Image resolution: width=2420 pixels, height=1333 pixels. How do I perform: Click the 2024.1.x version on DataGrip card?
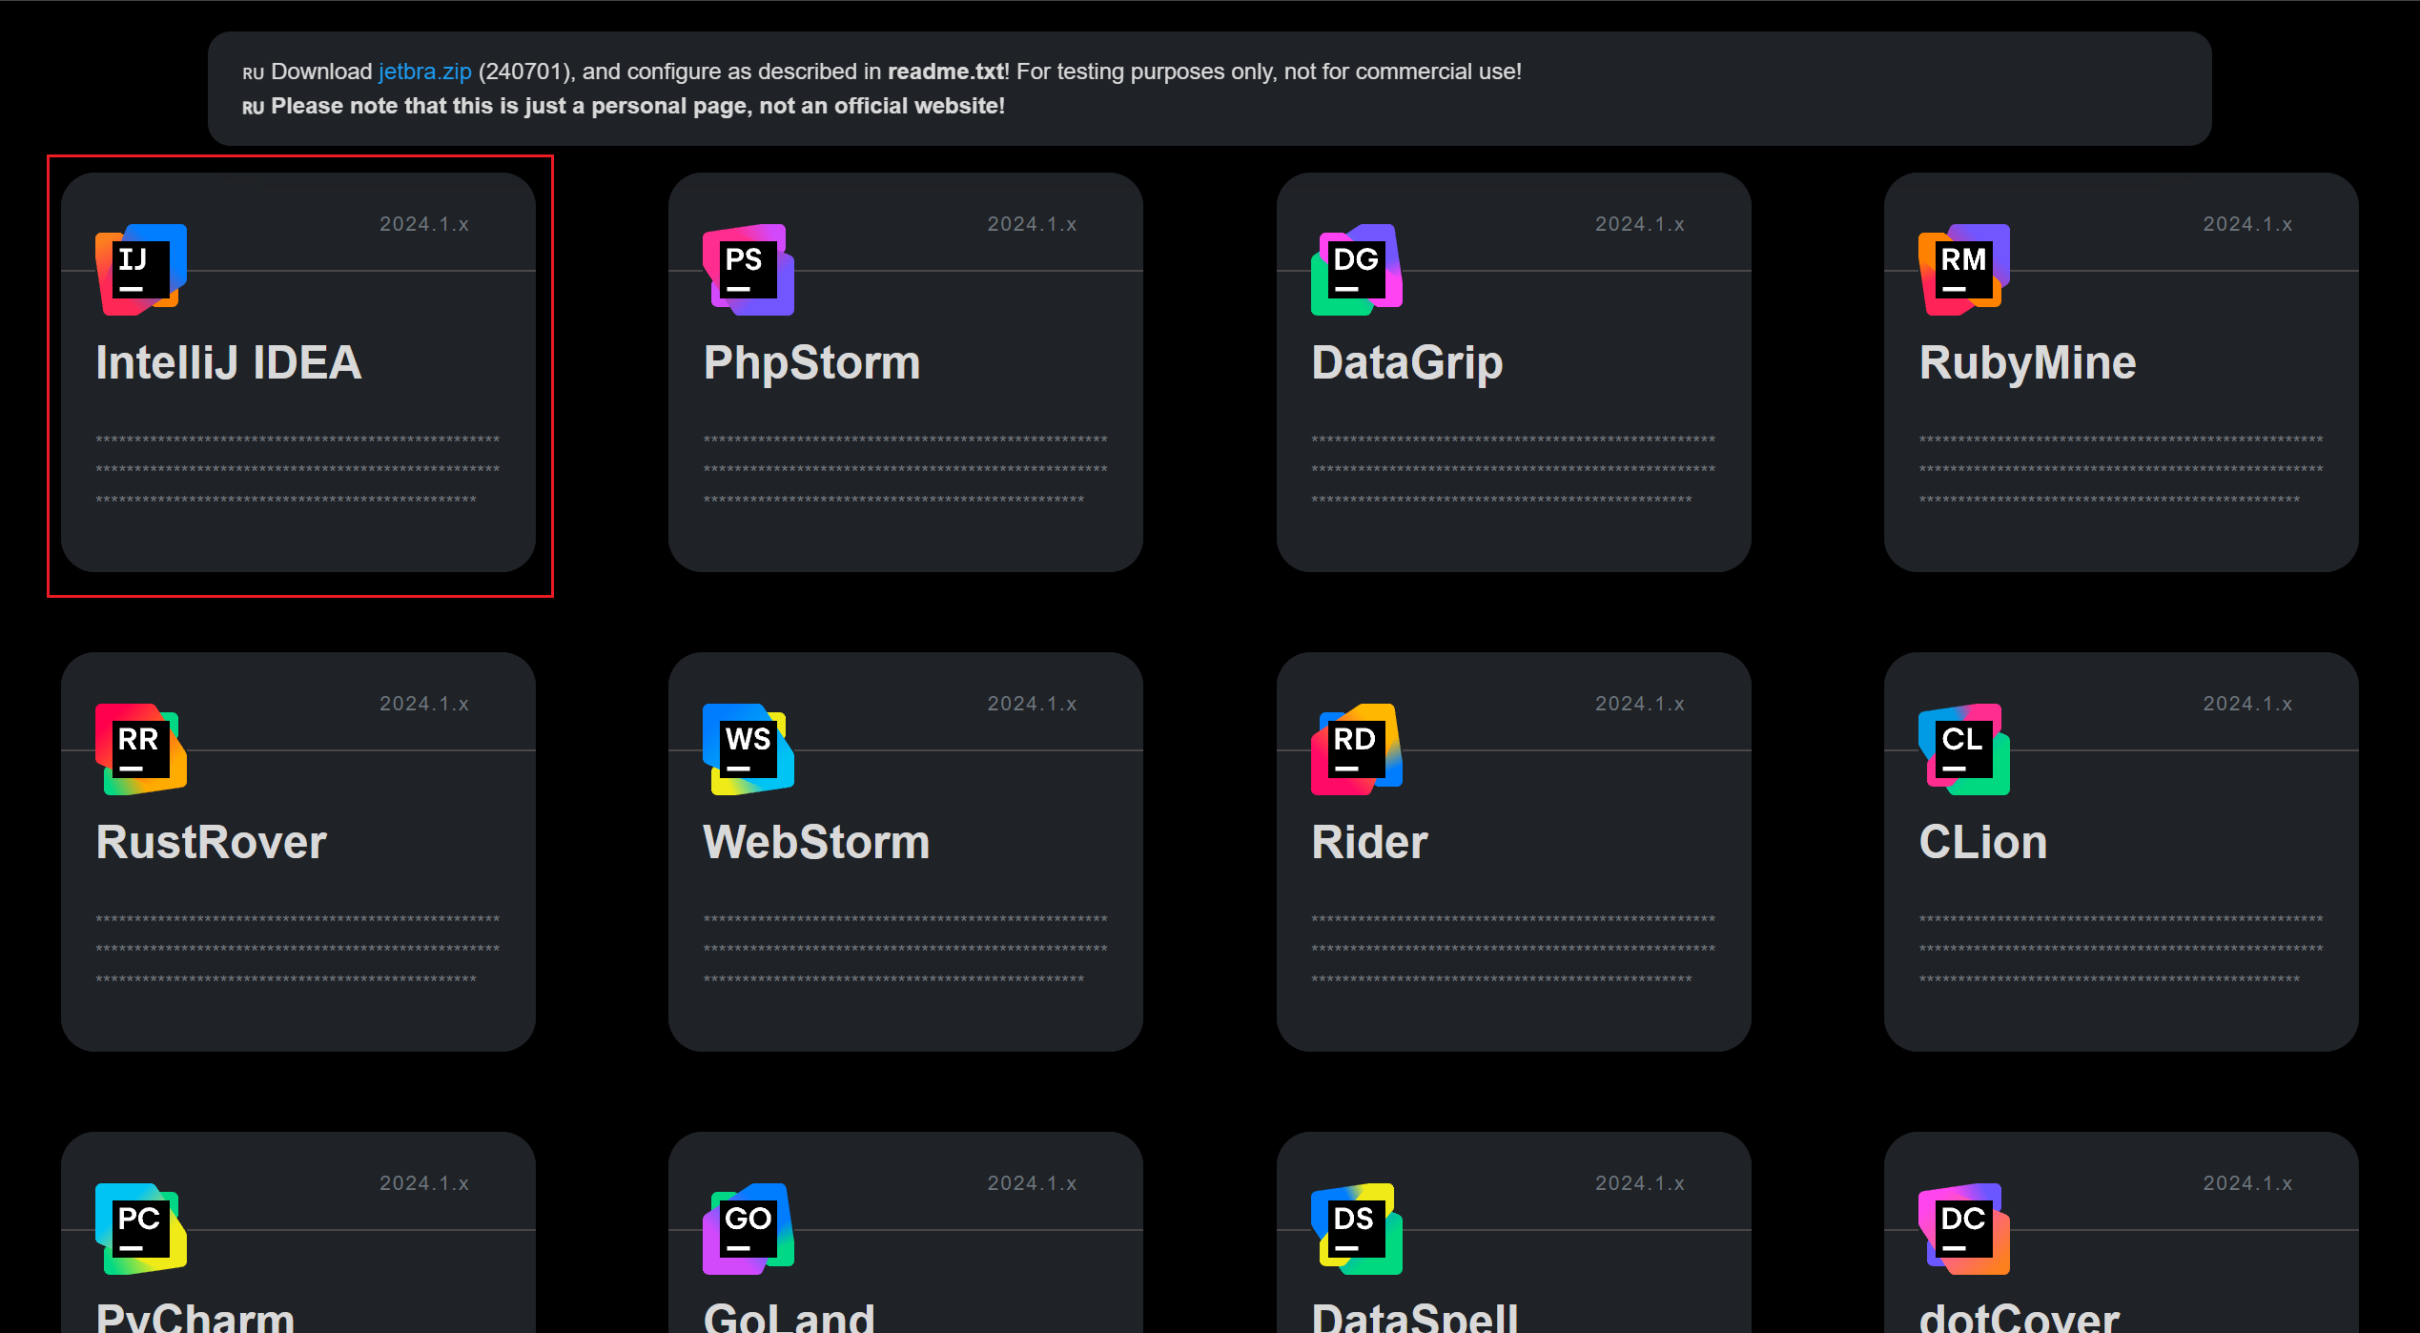pyautogui.click(x=1640, y=224)
